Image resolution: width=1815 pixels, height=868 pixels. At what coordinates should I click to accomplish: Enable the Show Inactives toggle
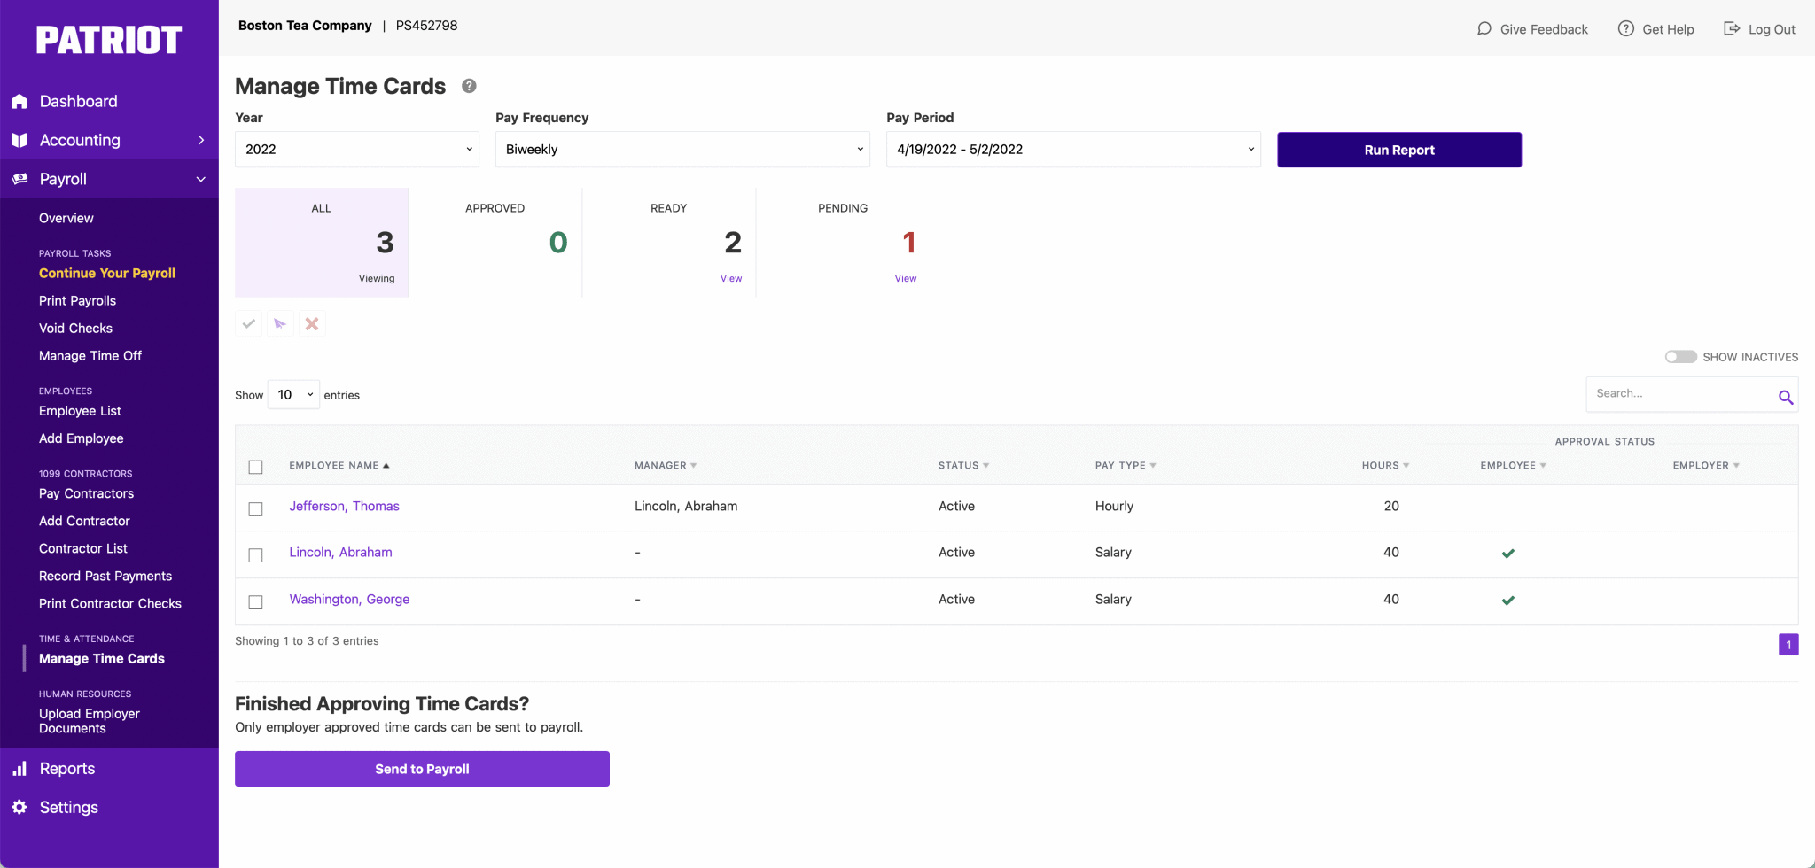click(1680, 356)
